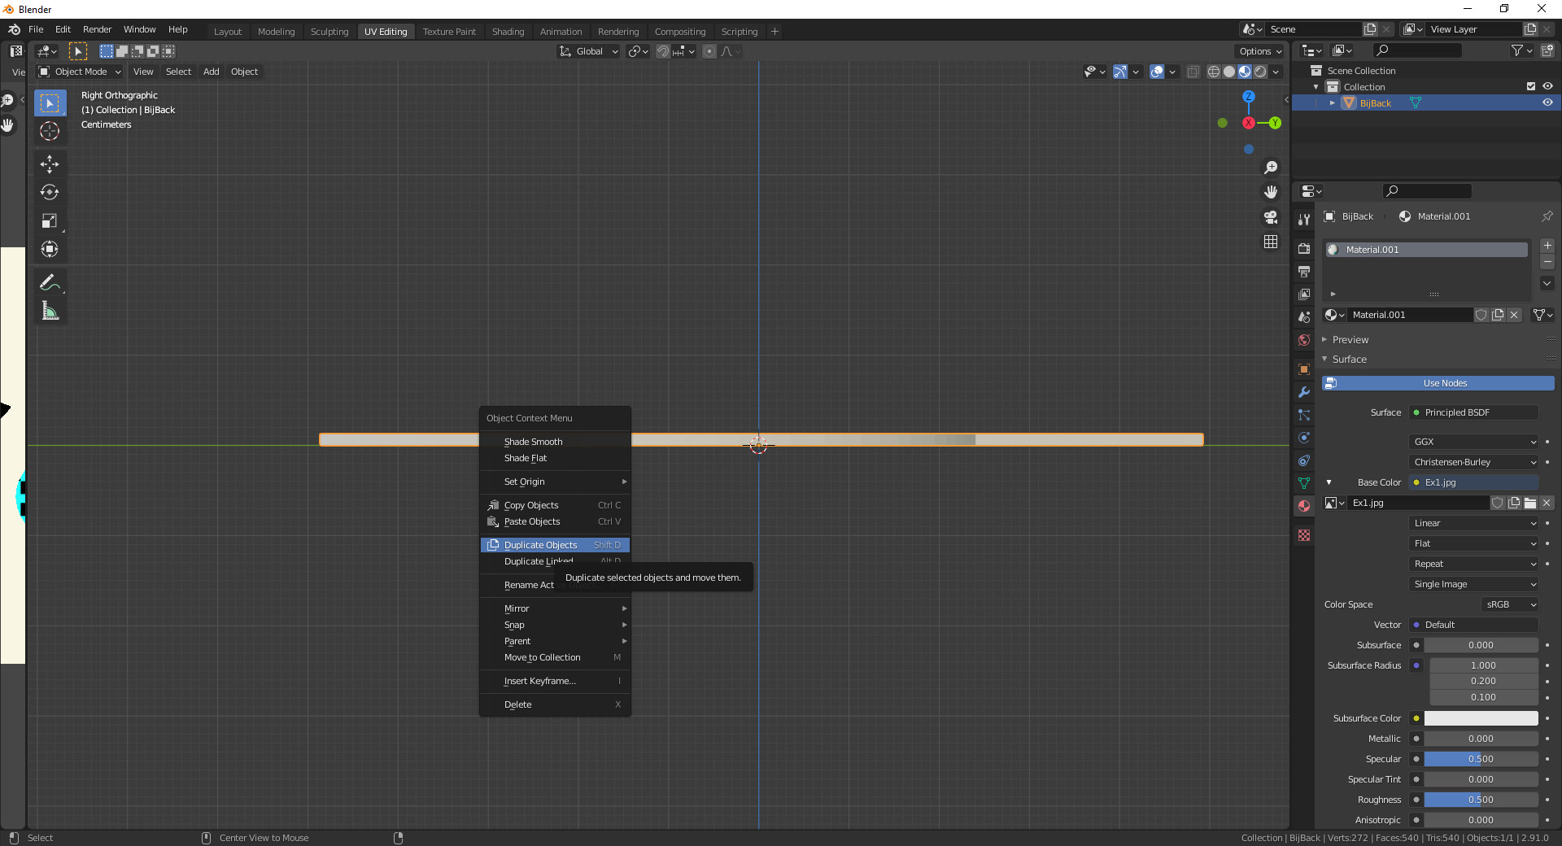Screen dimensions: 1562x846
Task: Select the Move tool in the toolbar
Action: coord(50,164)
